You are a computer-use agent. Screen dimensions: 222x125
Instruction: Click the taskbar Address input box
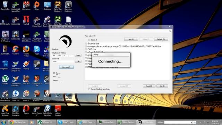click(x=177, y=122)
